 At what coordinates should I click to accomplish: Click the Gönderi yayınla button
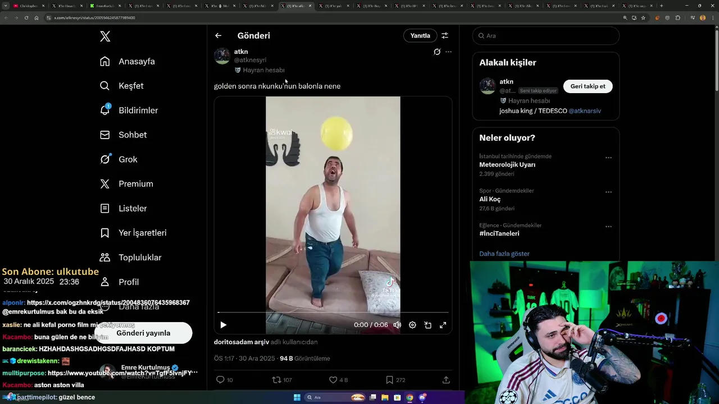click(x=143, y=333)
